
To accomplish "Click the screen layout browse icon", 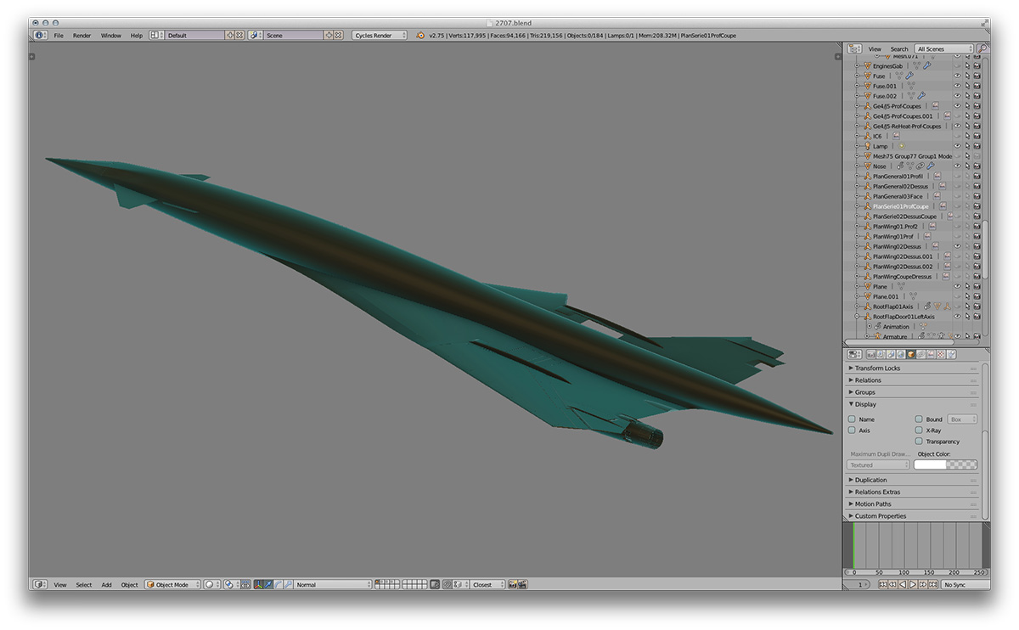I will click(x=157, y=36).
